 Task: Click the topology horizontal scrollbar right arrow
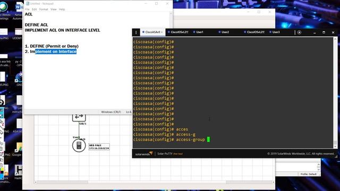pyautogui.click(x=273, y=183)
